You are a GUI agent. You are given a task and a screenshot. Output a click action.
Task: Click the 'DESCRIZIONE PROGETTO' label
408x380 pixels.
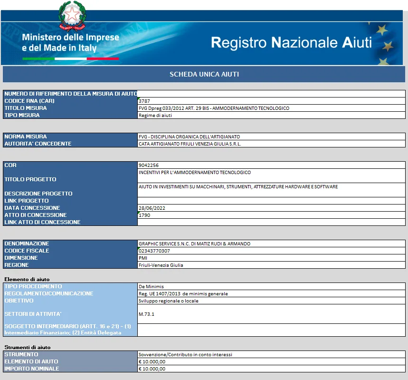[38, 194]
